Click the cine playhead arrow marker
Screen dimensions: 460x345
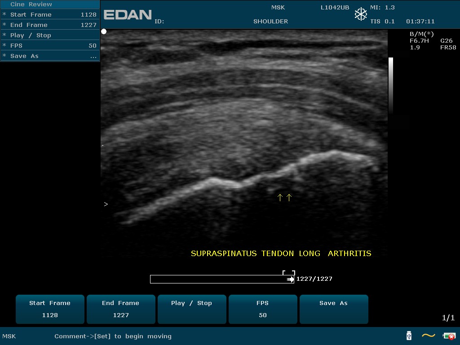click(x=290, y=279)
